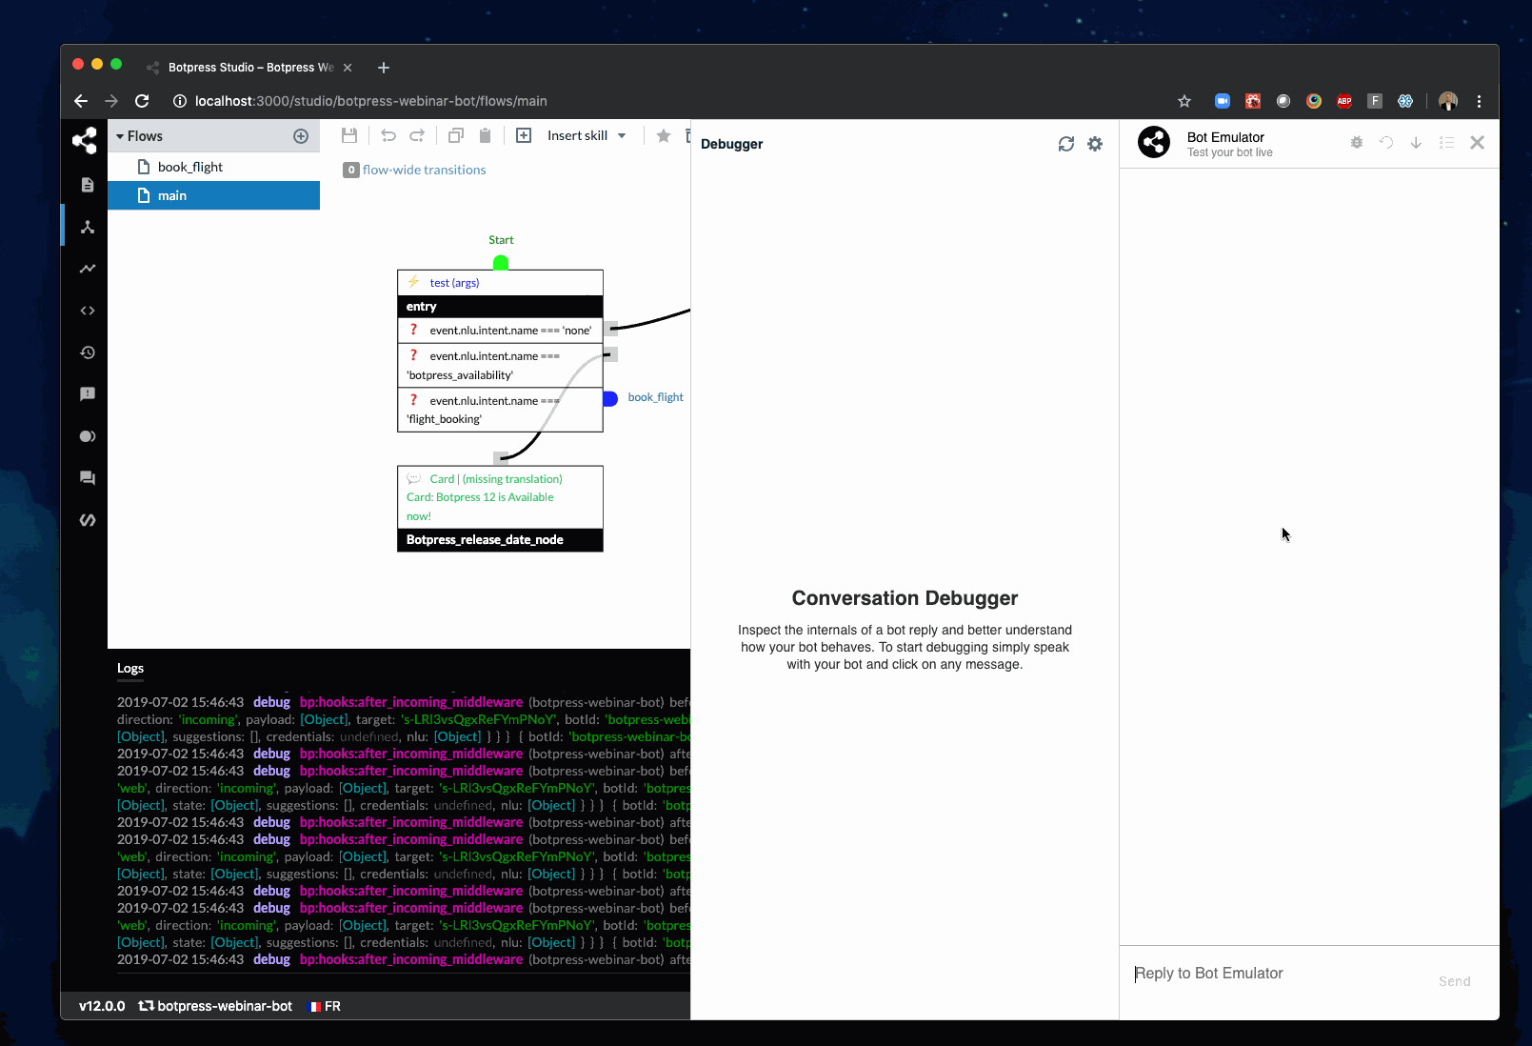The height and width of the screenshot is (1046, 1532).
Task: Paste node from clipboard icon
Action: point(485,136)
